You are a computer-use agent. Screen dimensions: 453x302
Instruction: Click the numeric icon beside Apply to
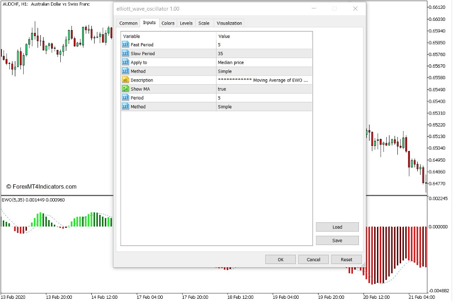[125, 62]
